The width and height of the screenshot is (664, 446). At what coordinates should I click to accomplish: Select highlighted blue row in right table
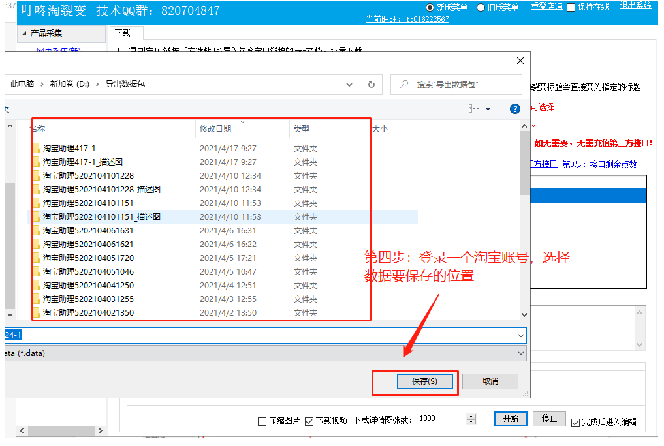588,196
